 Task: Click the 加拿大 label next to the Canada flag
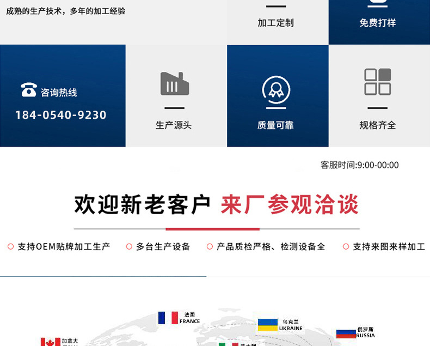(70, 341)
